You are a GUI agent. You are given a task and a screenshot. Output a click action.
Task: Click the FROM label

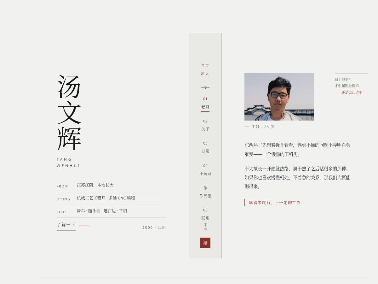[x=62, y=186]
